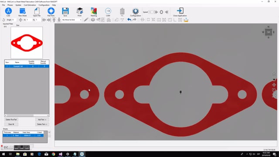Viewport: 279px width, 157px height.
Task: Click the TOP face of view cube
Action: click(269, 32)
